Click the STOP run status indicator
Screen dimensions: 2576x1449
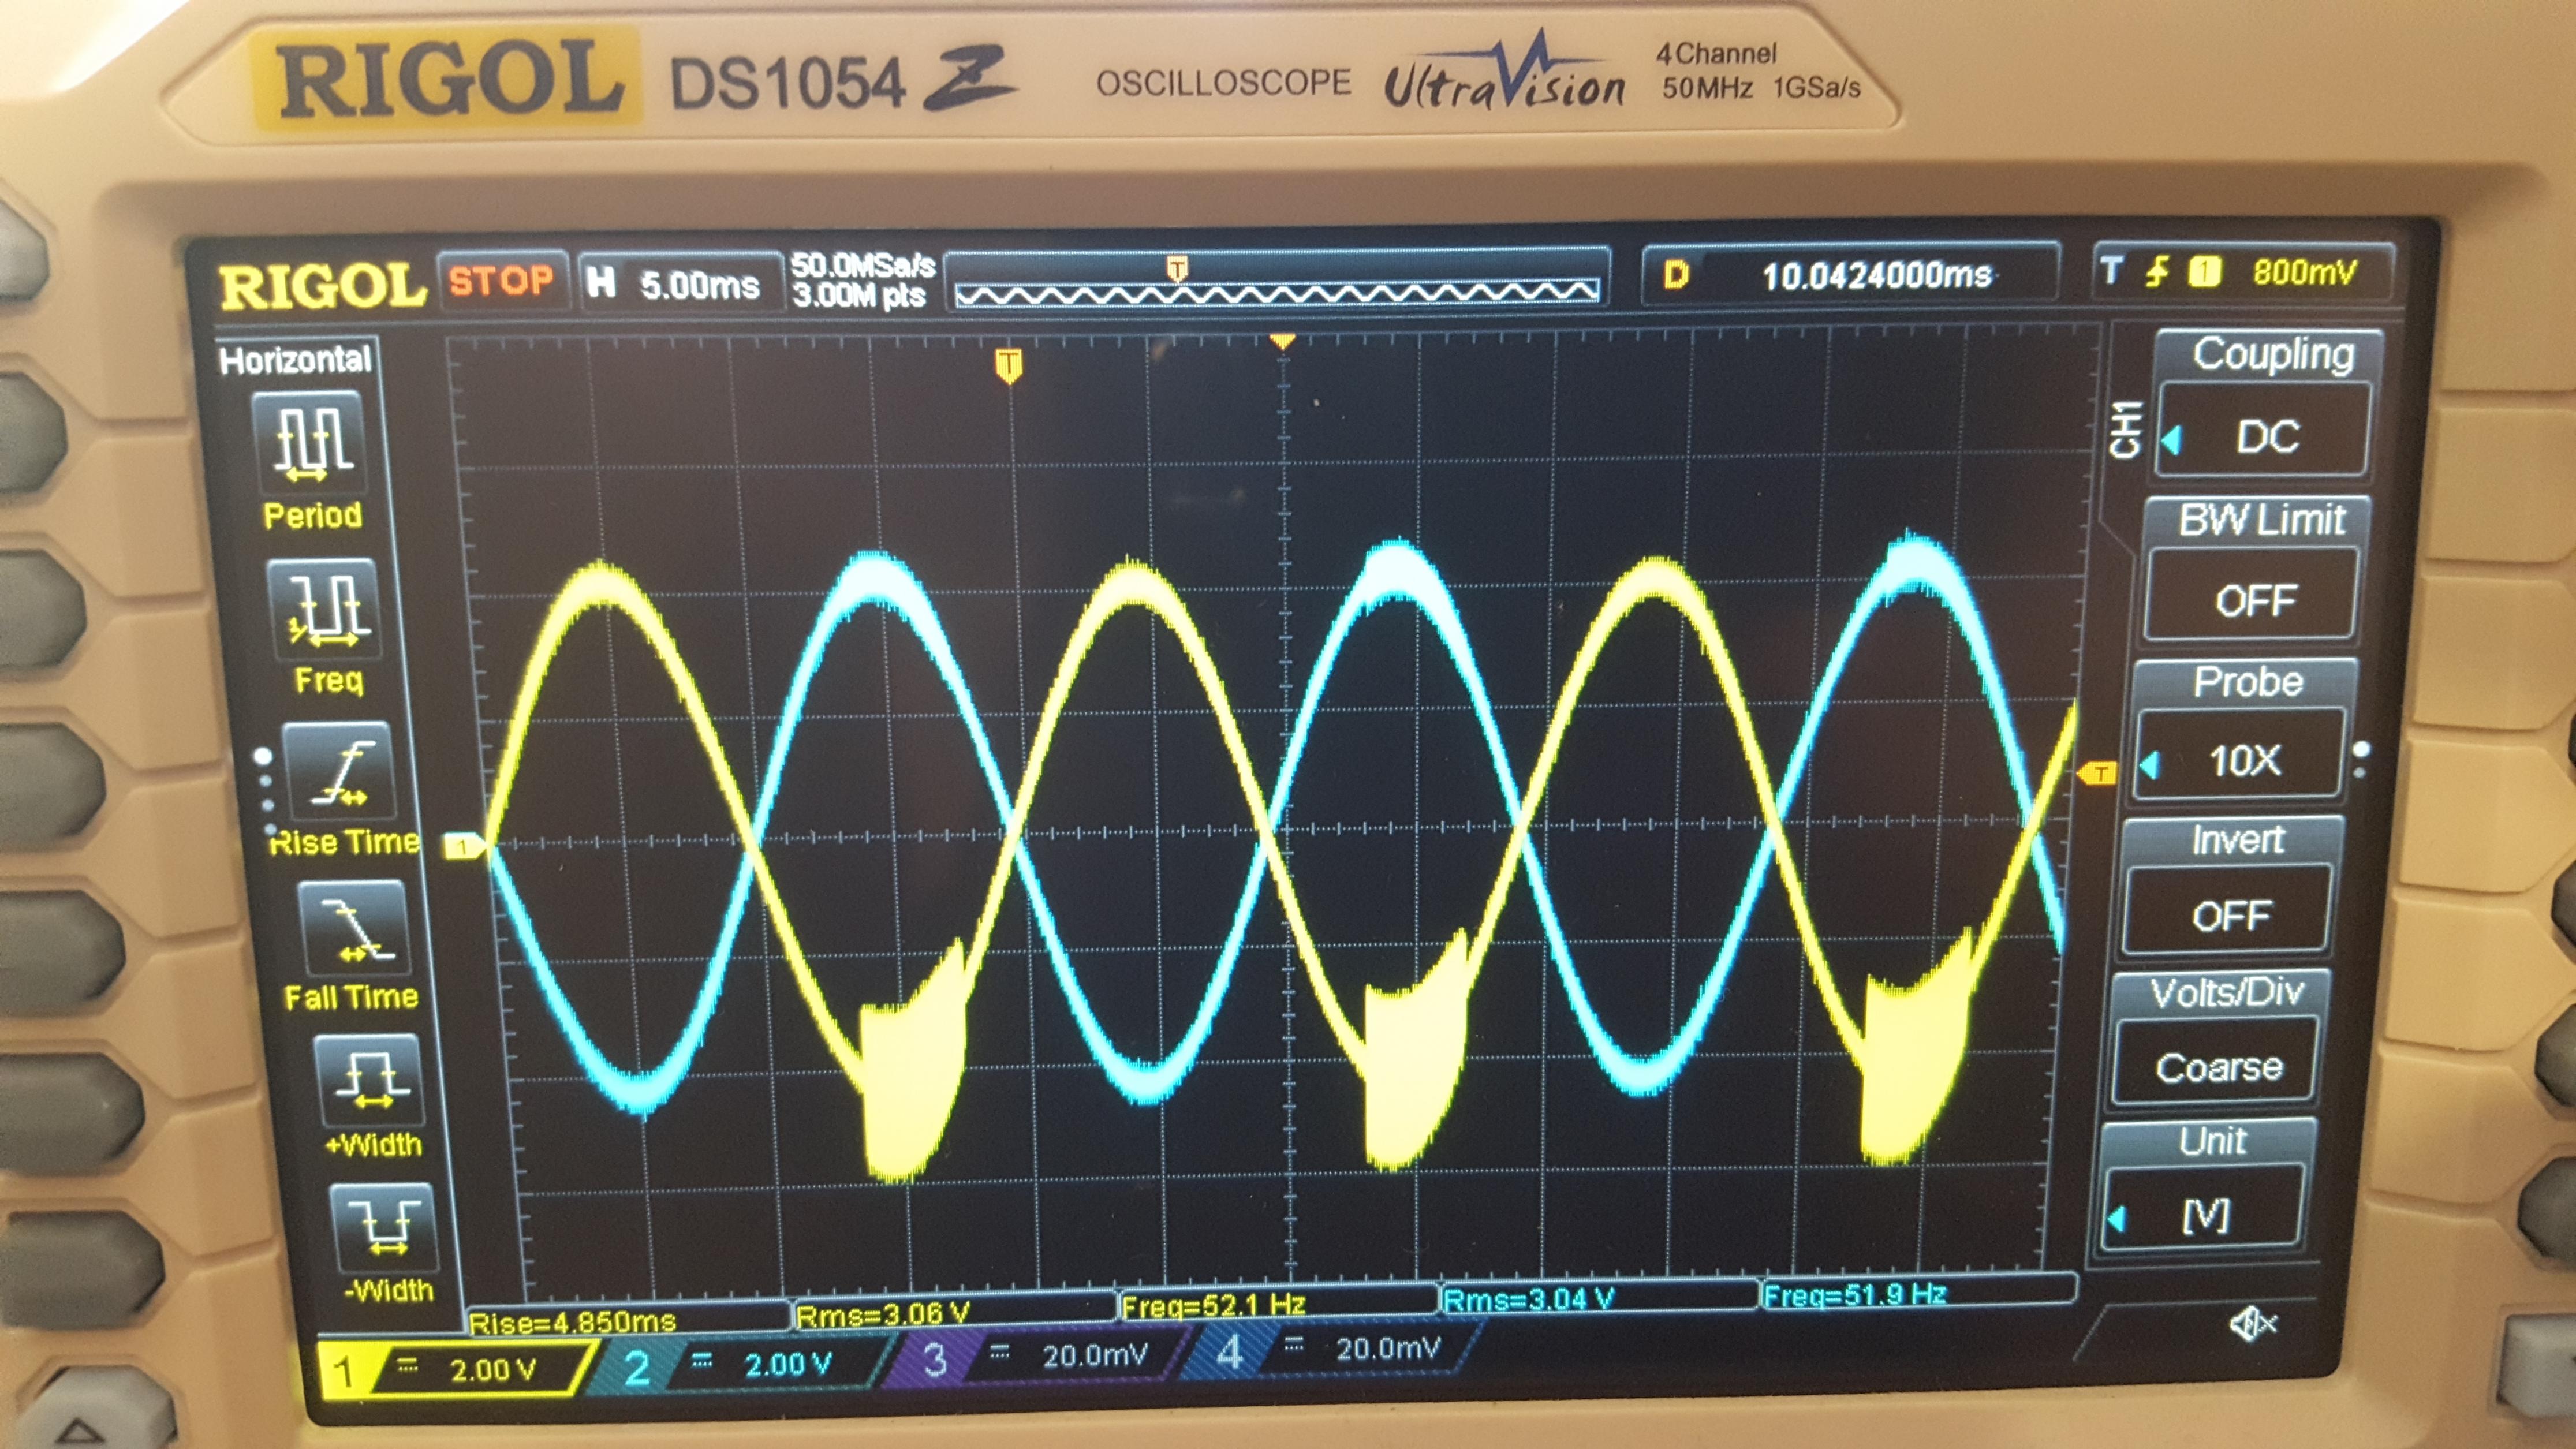(501, 281)
